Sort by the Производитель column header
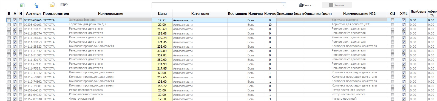 [56, 14]
